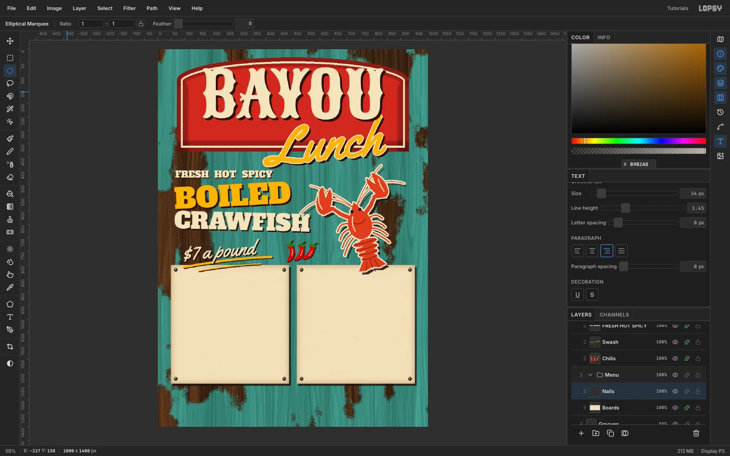Open the Paths panel icon

point(720,127)
